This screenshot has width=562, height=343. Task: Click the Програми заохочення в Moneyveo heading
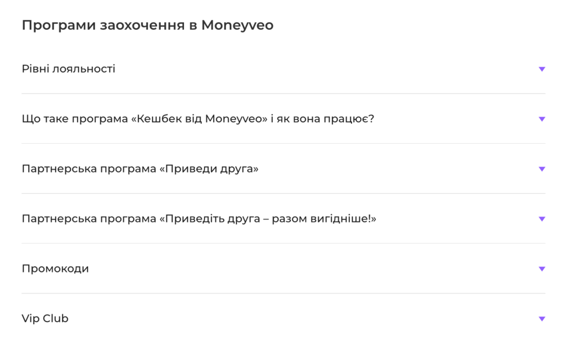(147, 25)
